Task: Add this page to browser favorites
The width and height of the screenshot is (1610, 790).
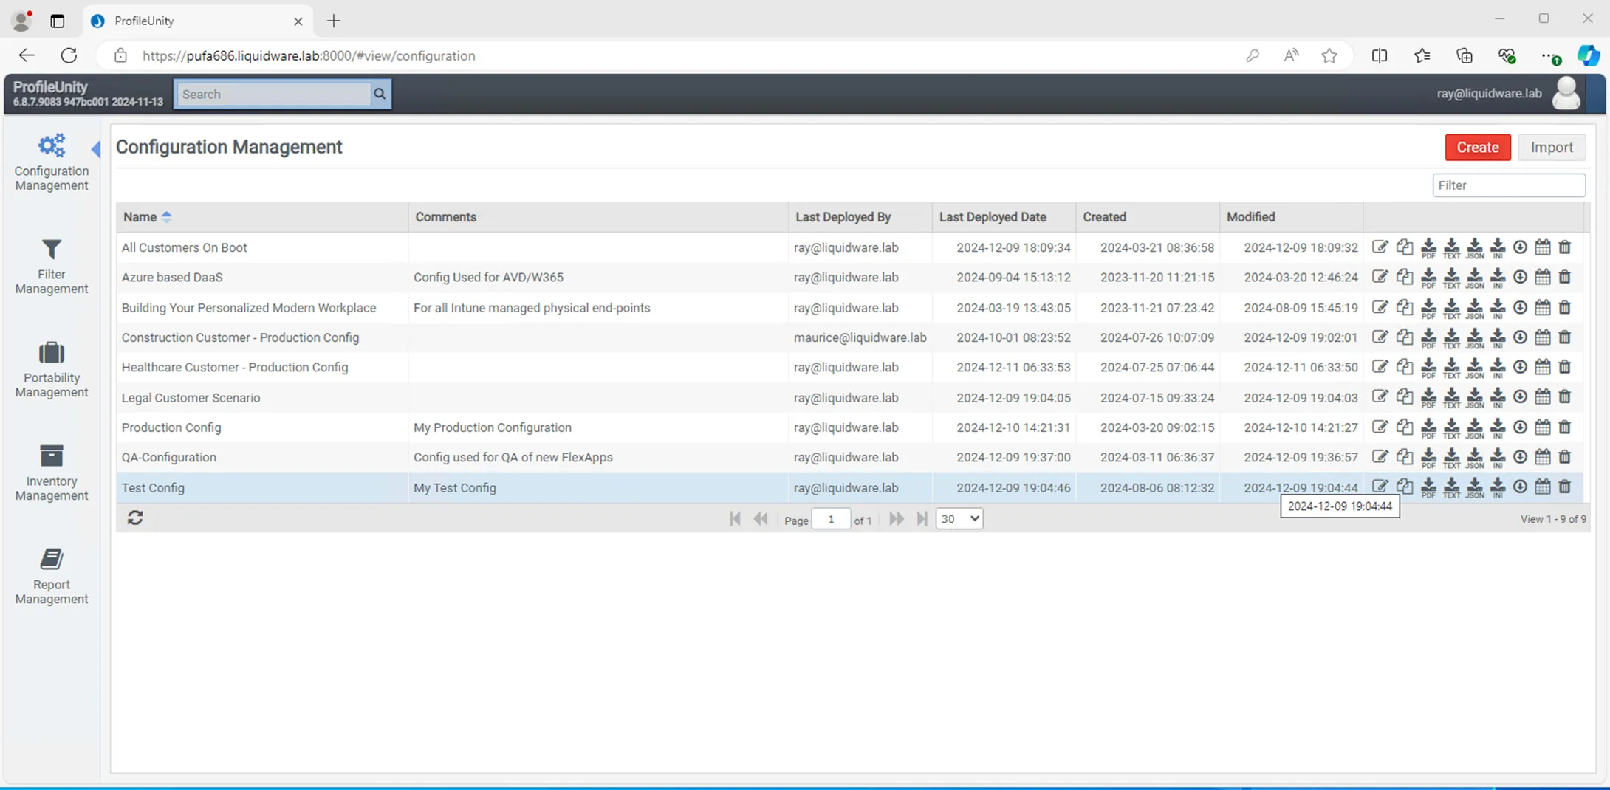Action: [1329, 55]
